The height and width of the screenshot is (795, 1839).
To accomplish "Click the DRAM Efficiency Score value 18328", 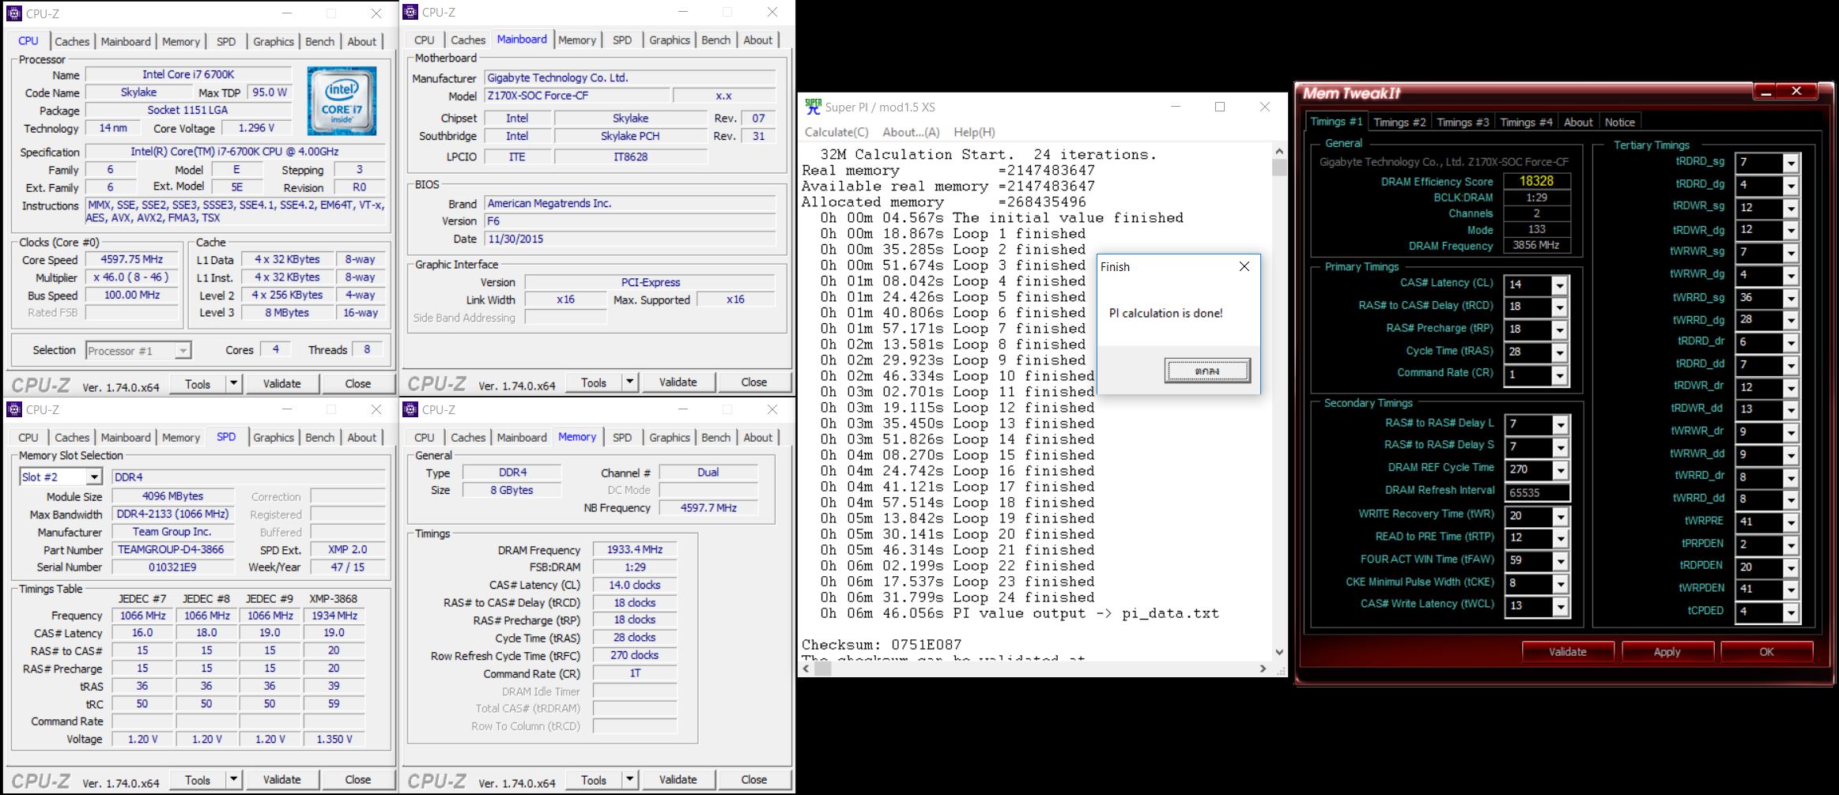I will point(1536,181).
